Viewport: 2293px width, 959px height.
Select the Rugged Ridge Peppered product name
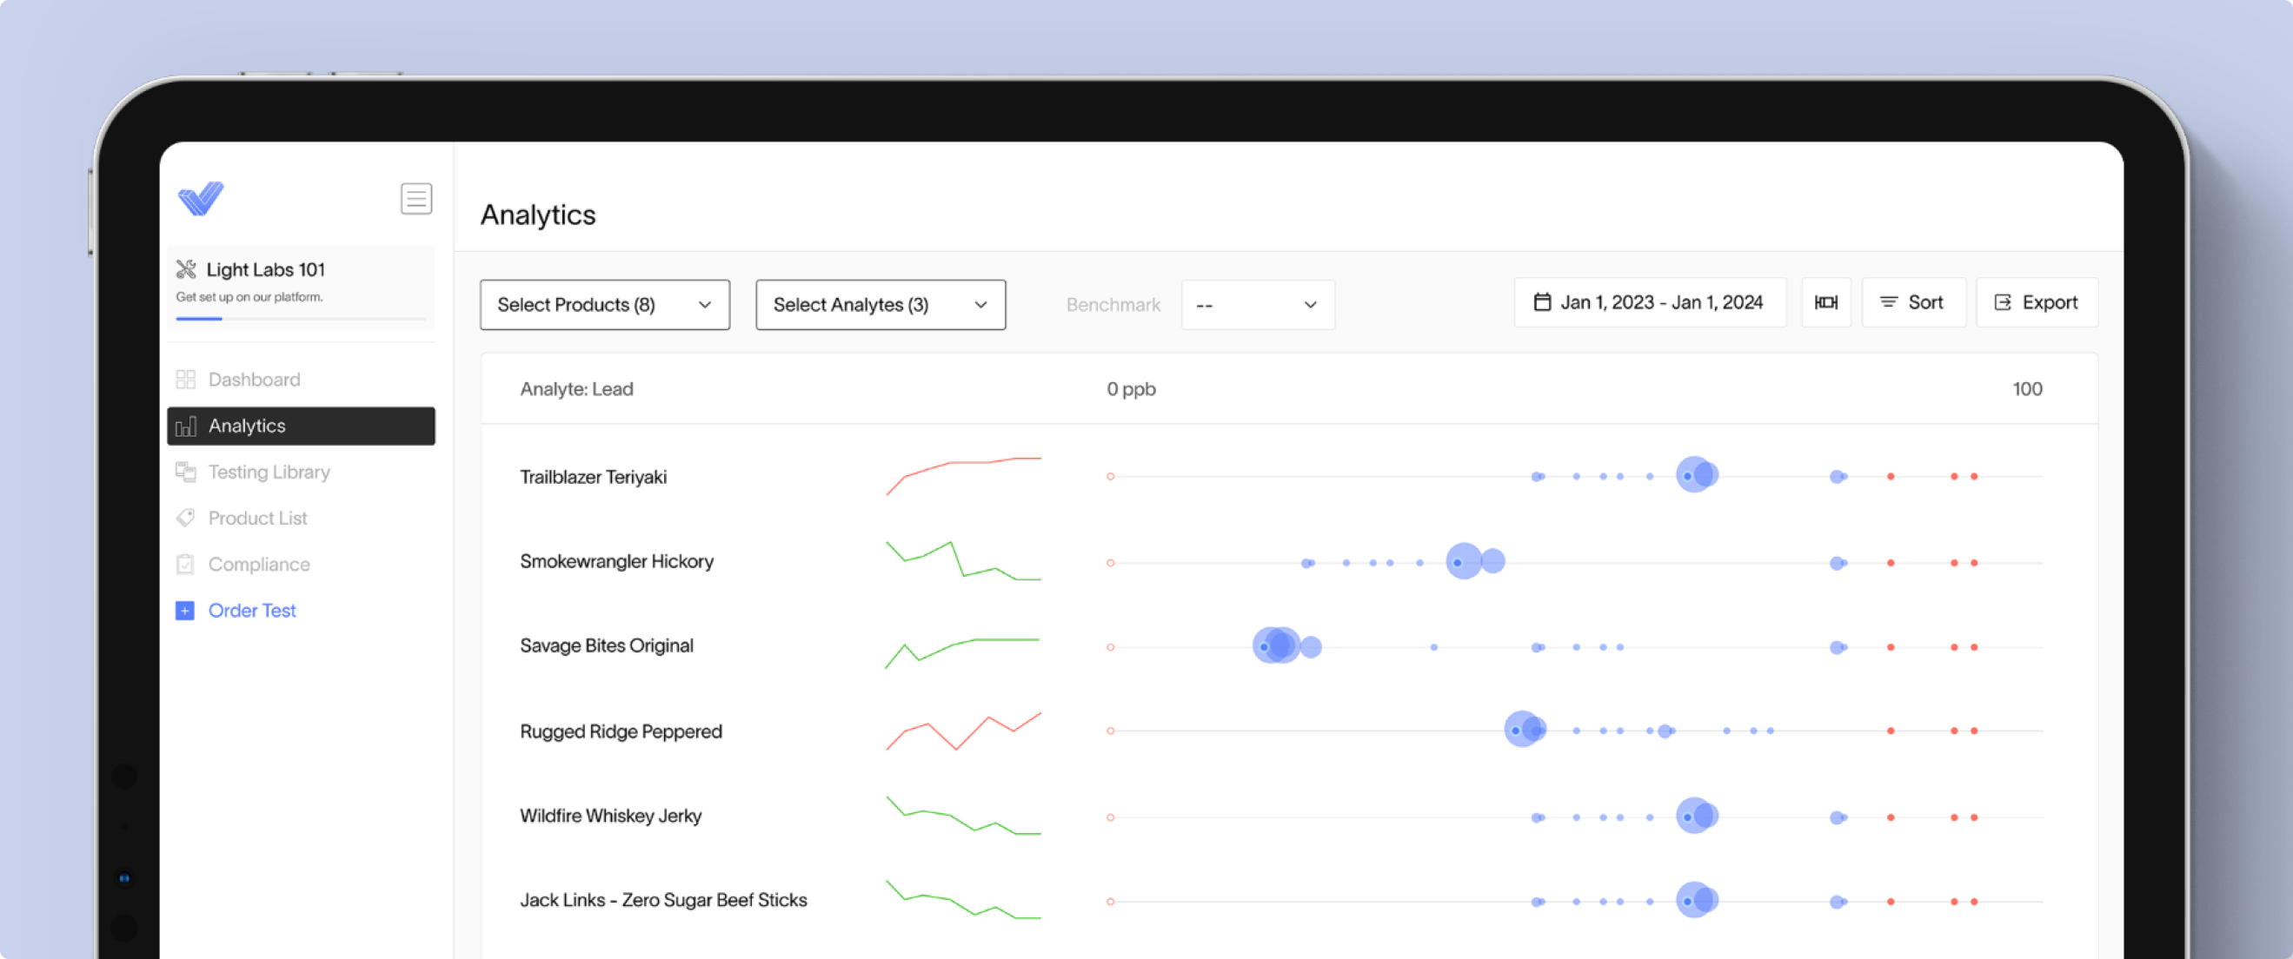[x=621, y=731]
